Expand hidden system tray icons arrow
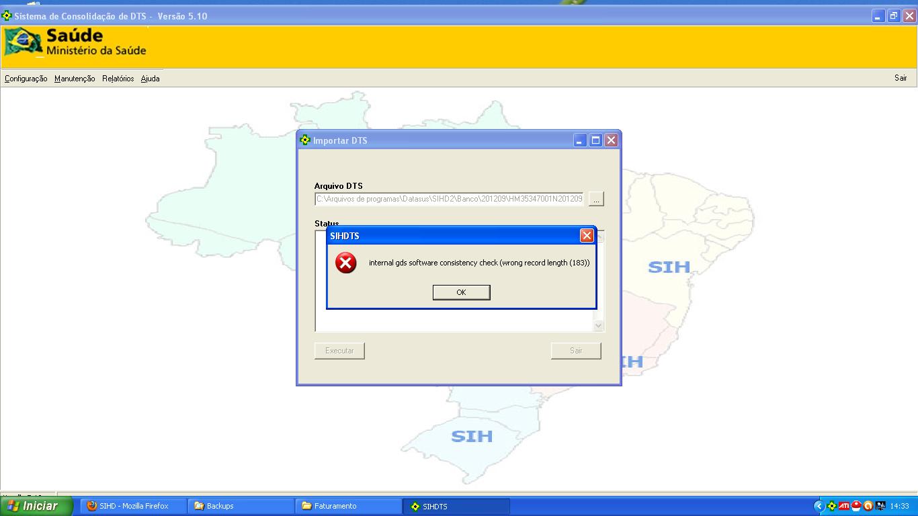The image size is (918, 516). [819, 506]
